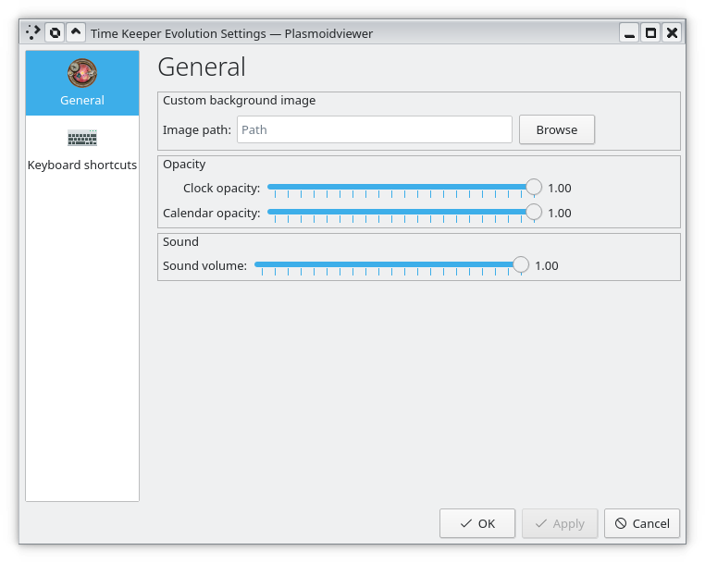
Task: Click the calendar opacity value 1.00
Action: [560, 213]
